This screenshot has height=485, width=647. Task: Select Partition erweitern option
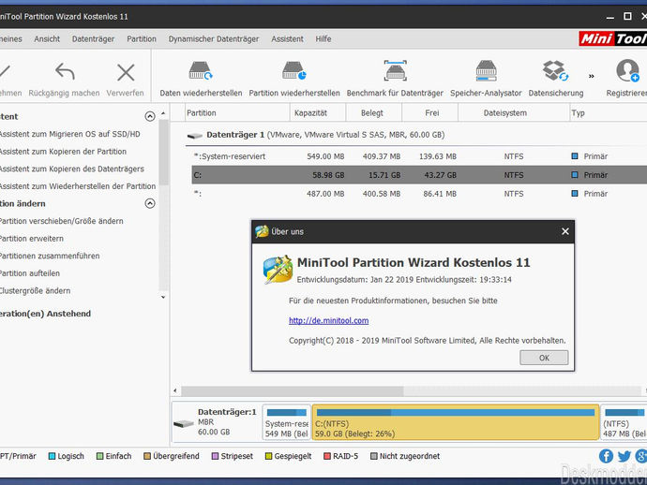click(x=31, y=238)
